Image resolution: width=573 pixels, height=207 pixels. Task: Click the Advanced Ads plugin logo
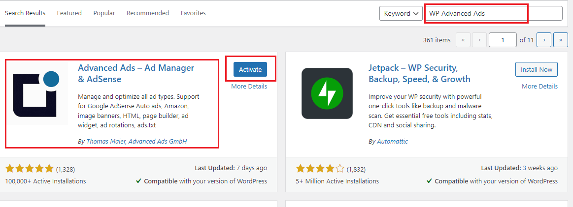pyautogui.click(x=36, y=93)
